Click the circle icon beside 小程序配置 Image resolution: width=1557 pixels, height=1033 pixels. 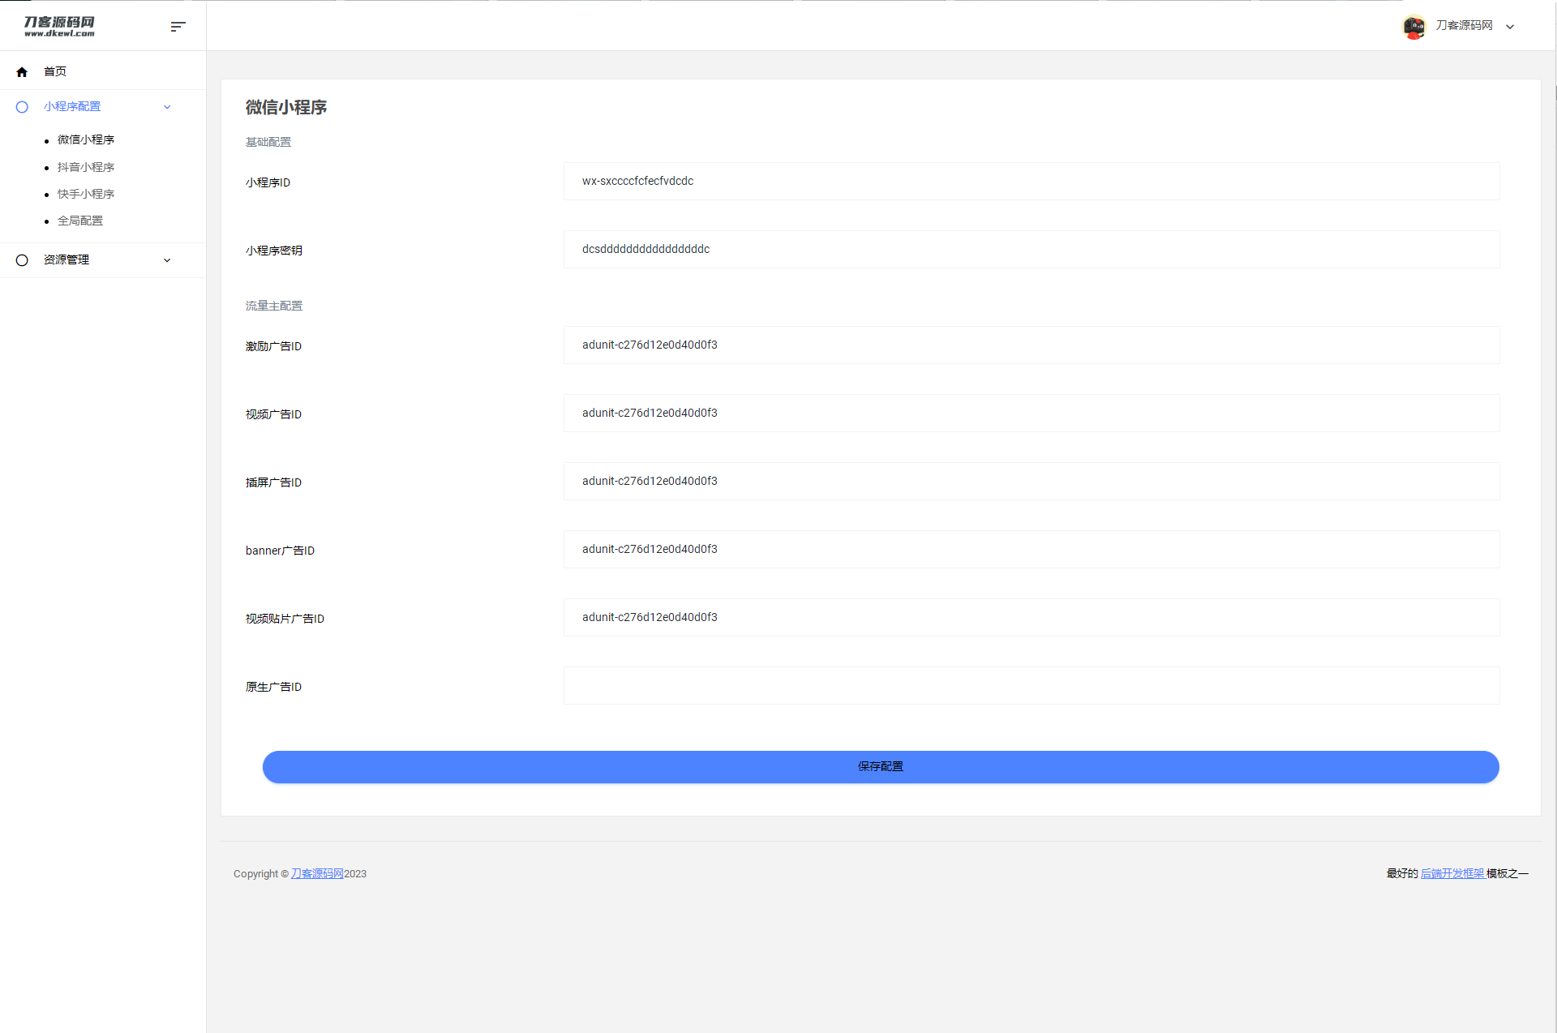(x=22, y=107)
